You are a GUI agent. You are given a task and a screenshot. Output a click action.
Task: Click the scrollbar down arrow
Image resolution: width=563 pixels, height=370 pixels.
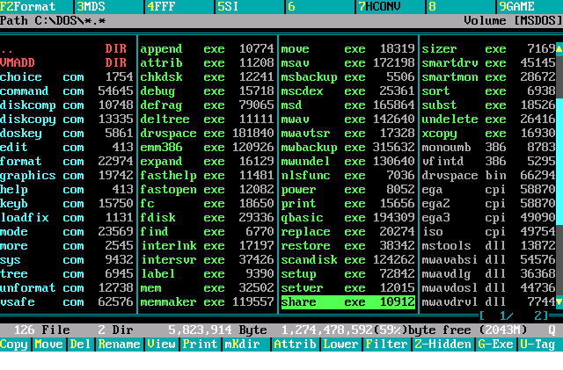pyautogui.click(x=559, y=301)
